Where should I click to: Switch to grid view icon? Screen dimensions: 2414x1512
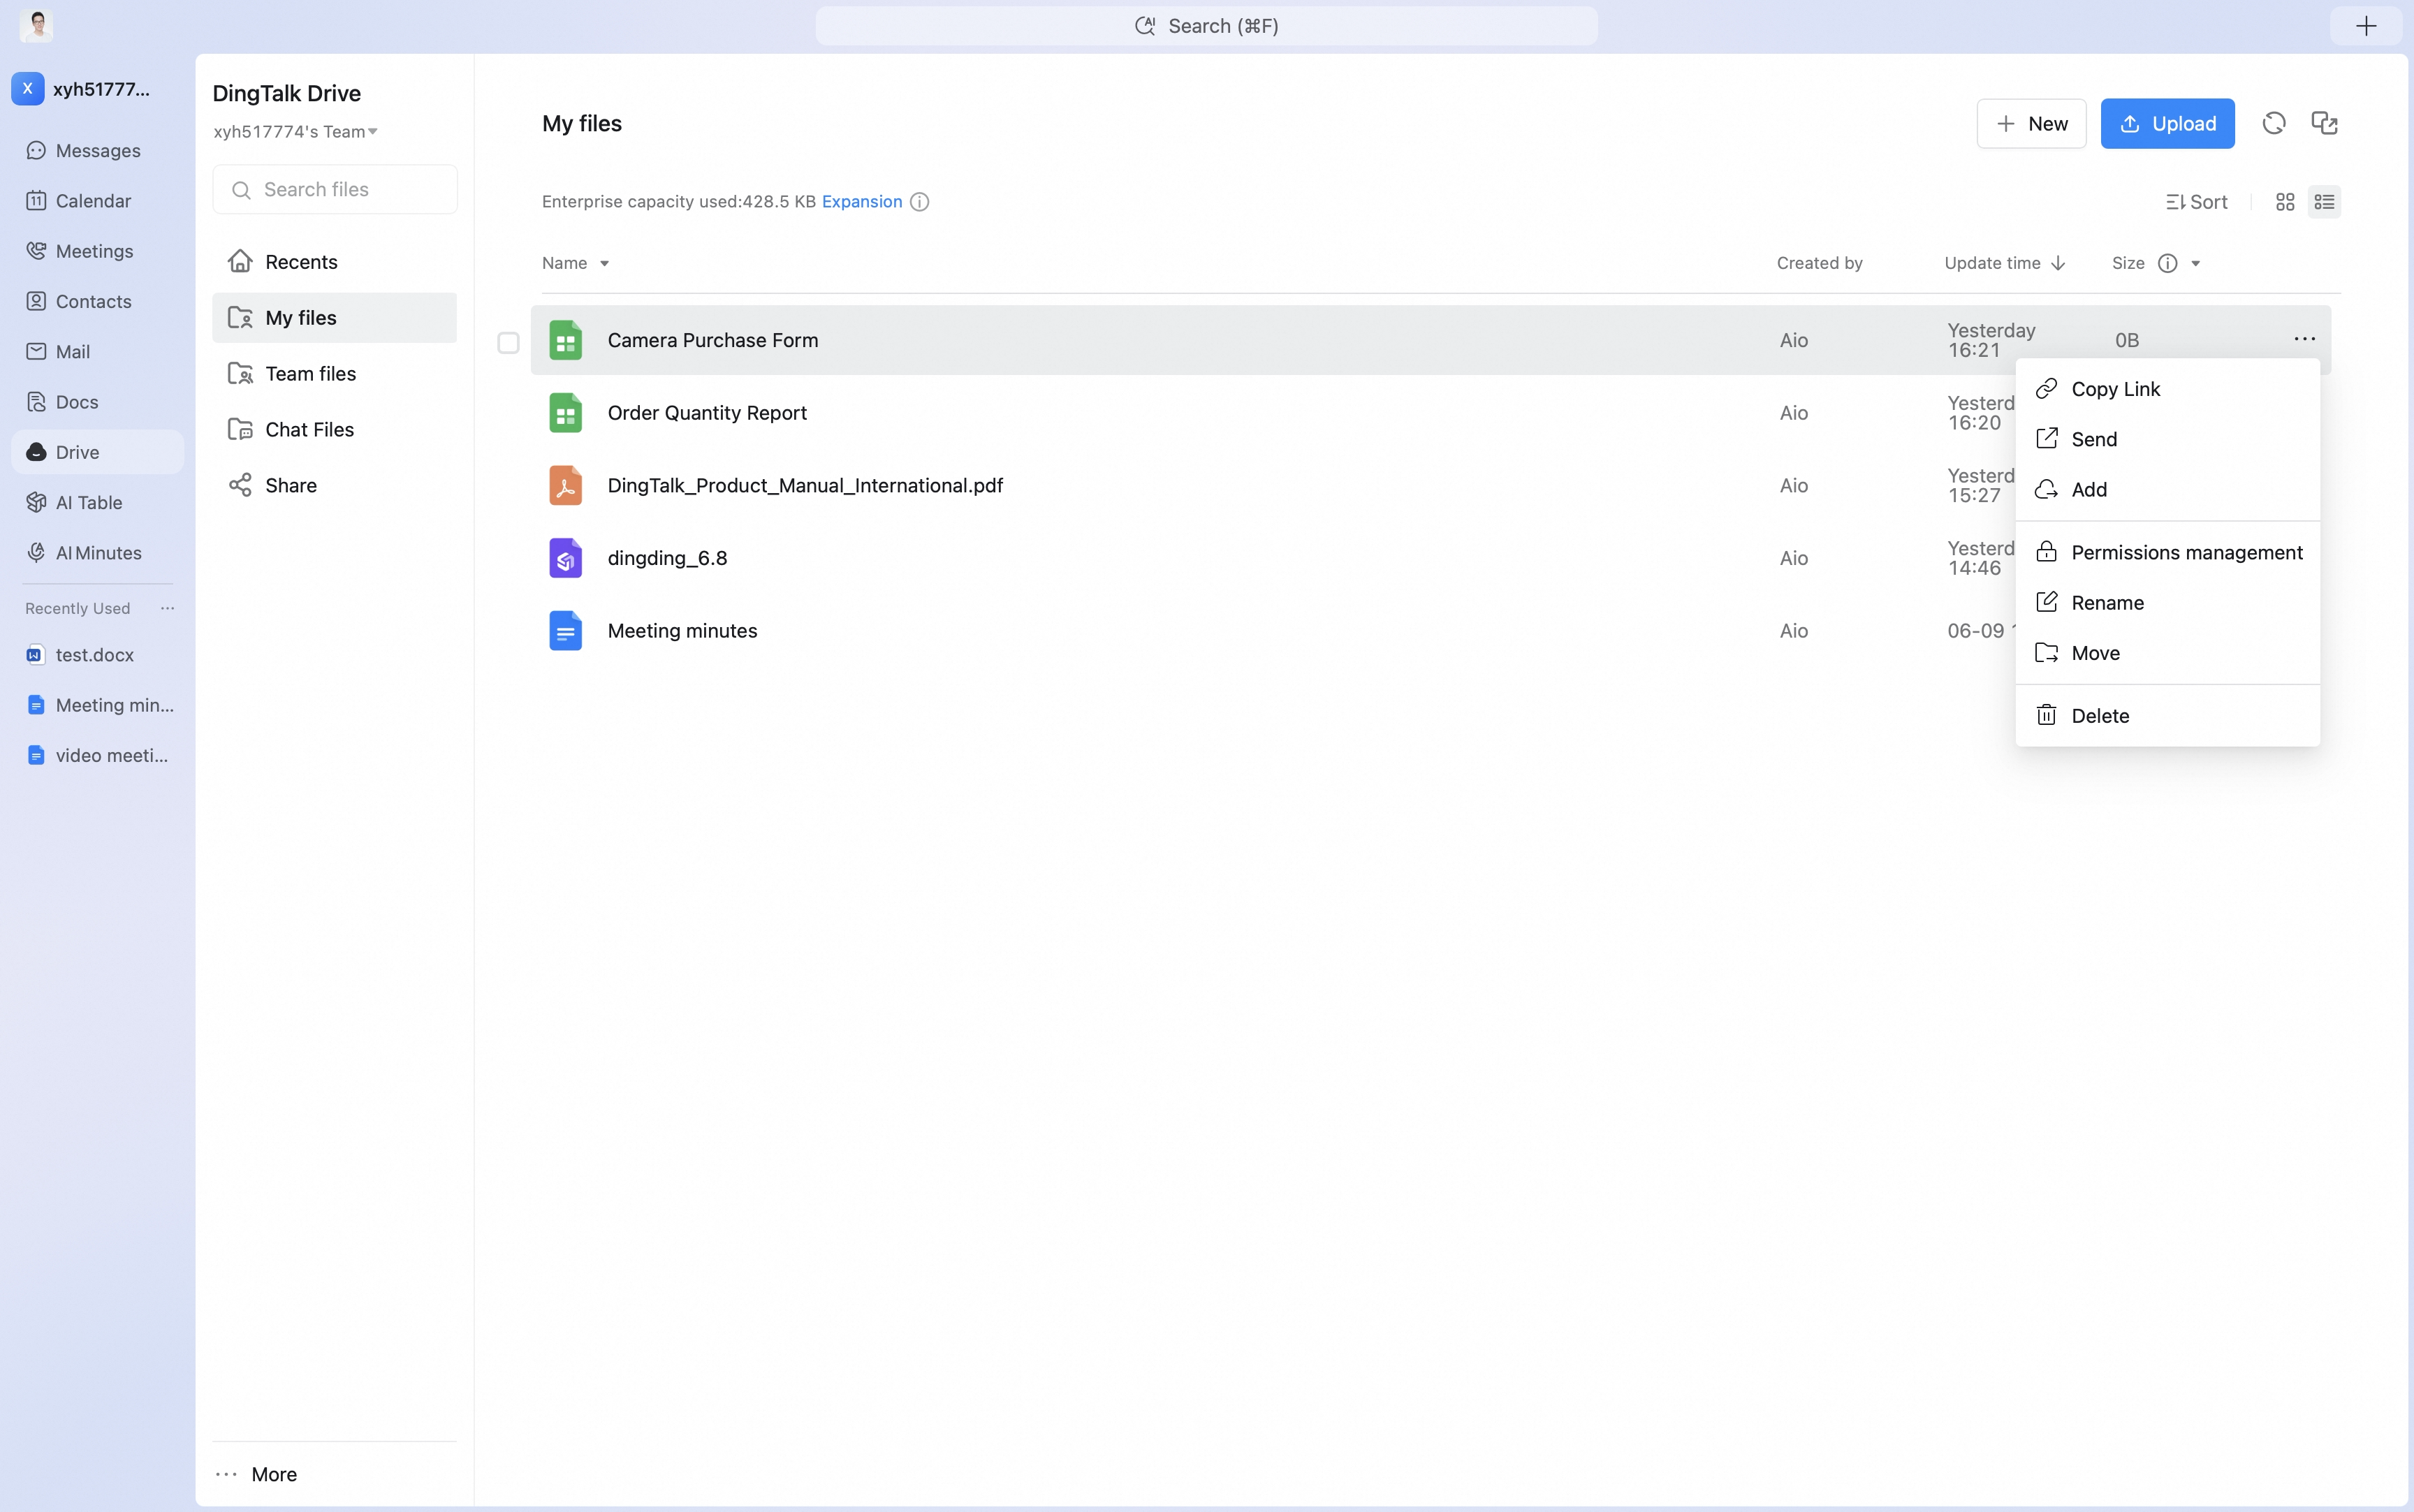[2284, 202]
